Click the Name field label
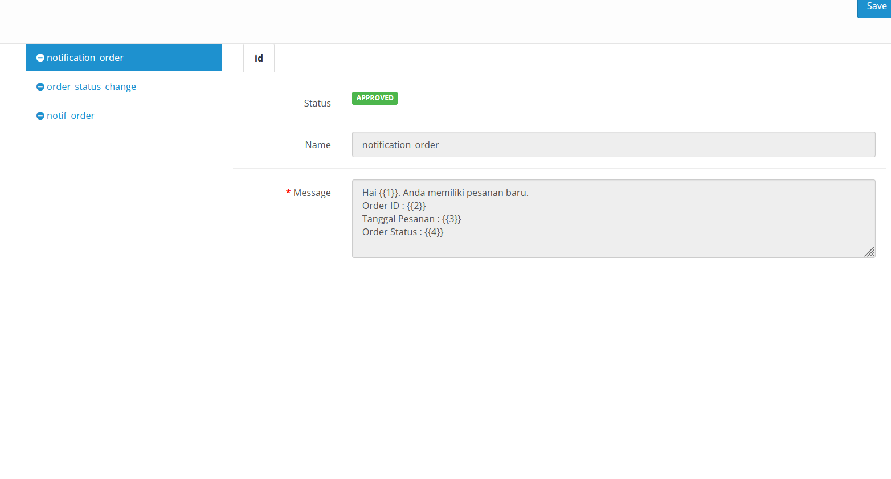 pos(318,145)
